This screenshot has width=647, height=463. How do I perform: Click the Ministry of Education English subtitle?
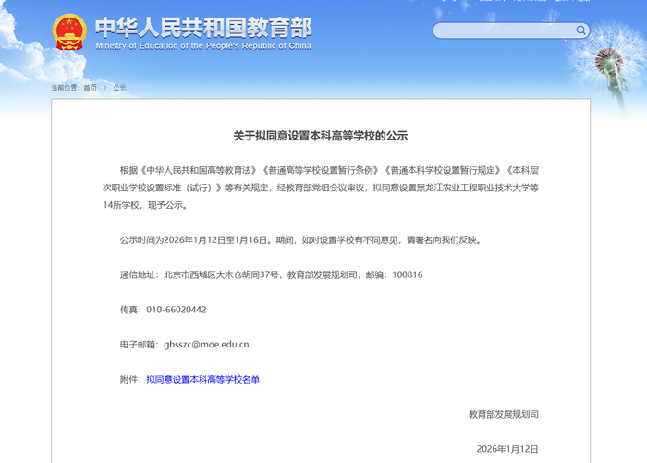point(203,46)
